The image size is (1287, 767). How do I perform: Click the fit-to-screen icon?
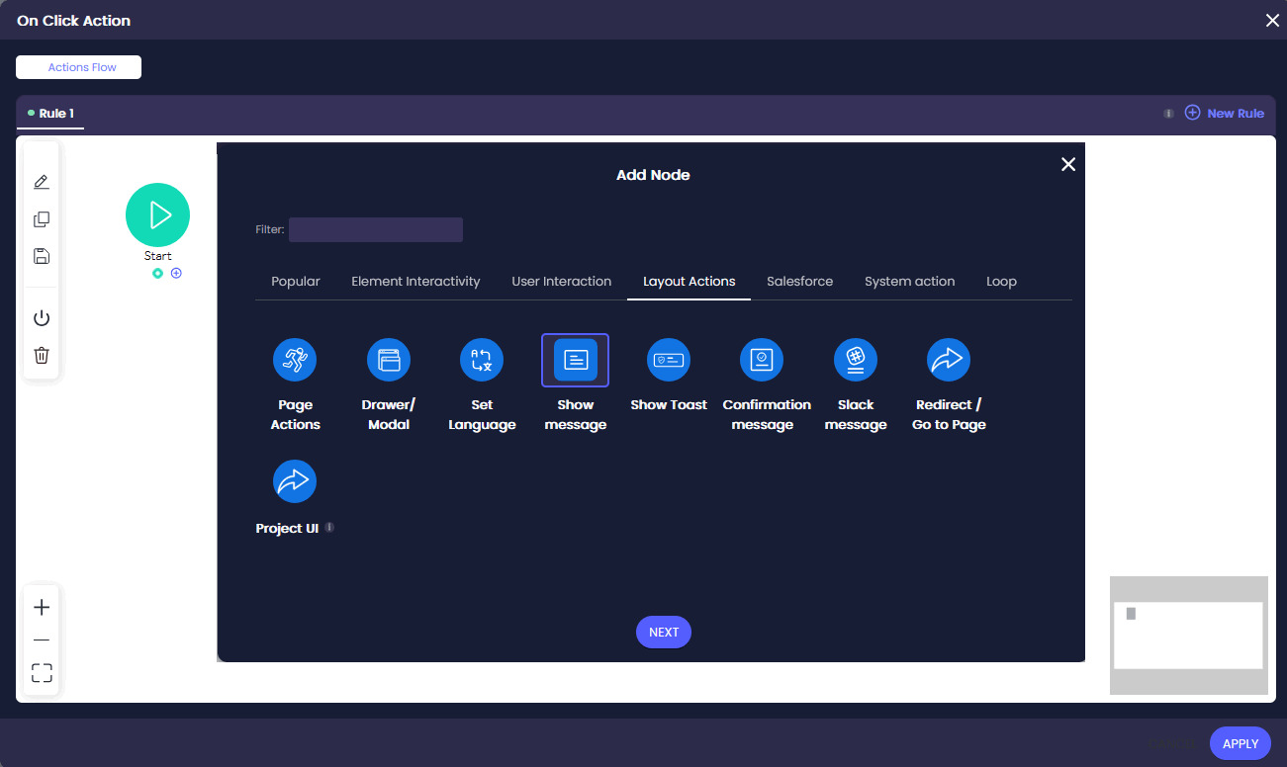[42, 673]
